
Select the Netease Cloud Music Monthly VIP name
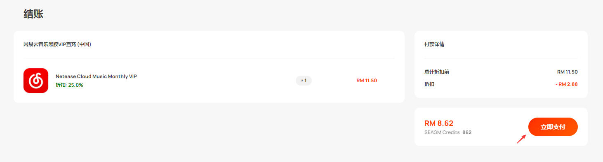[96, 76]
